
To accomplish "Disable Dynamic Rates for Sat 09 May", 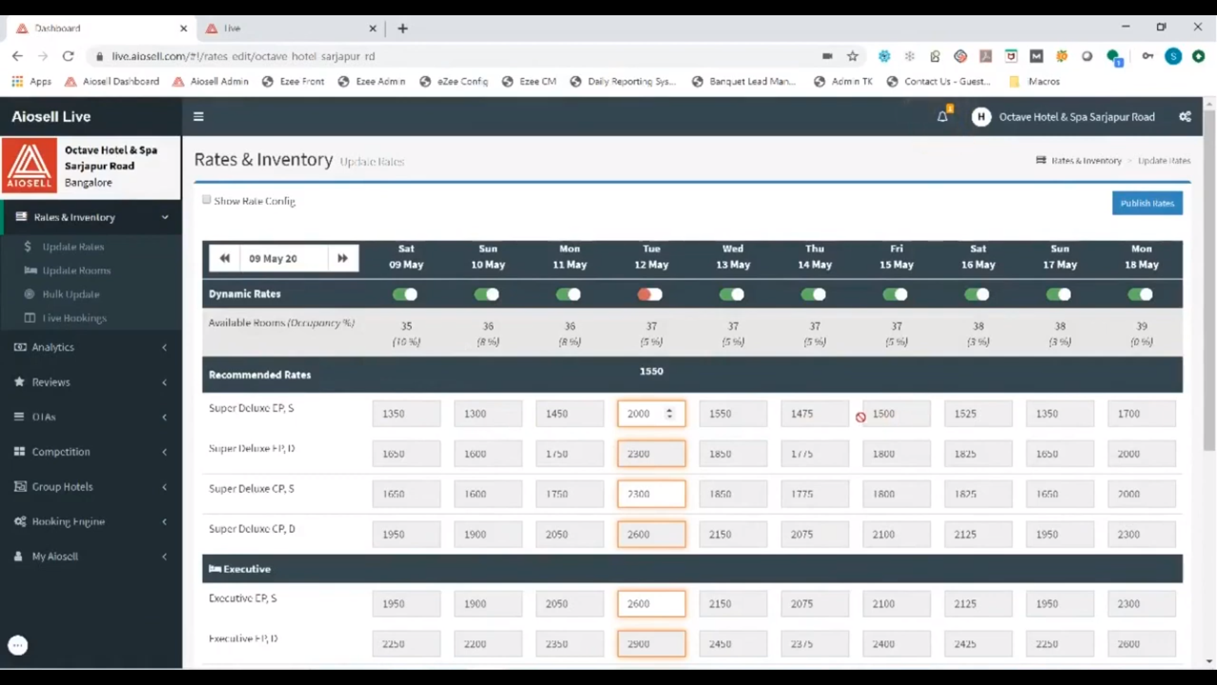I will pyautogui.click(x=405, y=294).
